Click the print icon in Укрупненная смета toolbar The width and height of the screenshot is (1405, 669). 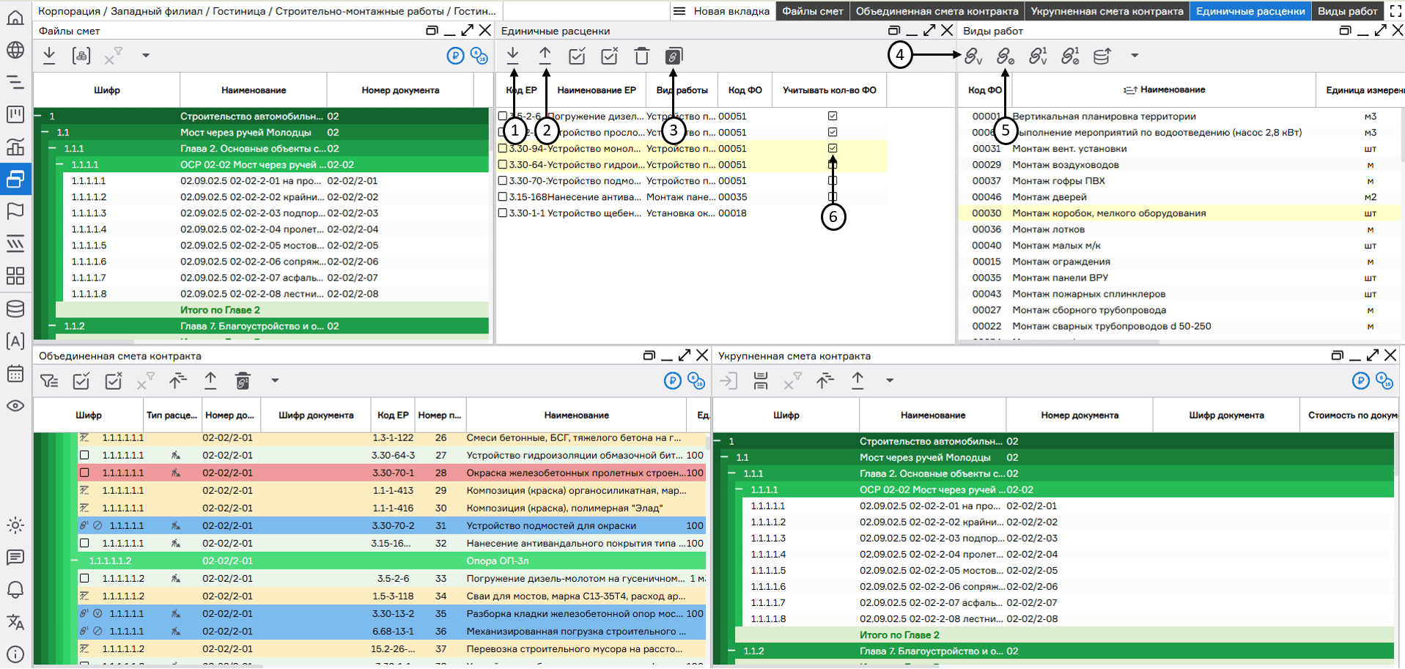pos(760,380)
